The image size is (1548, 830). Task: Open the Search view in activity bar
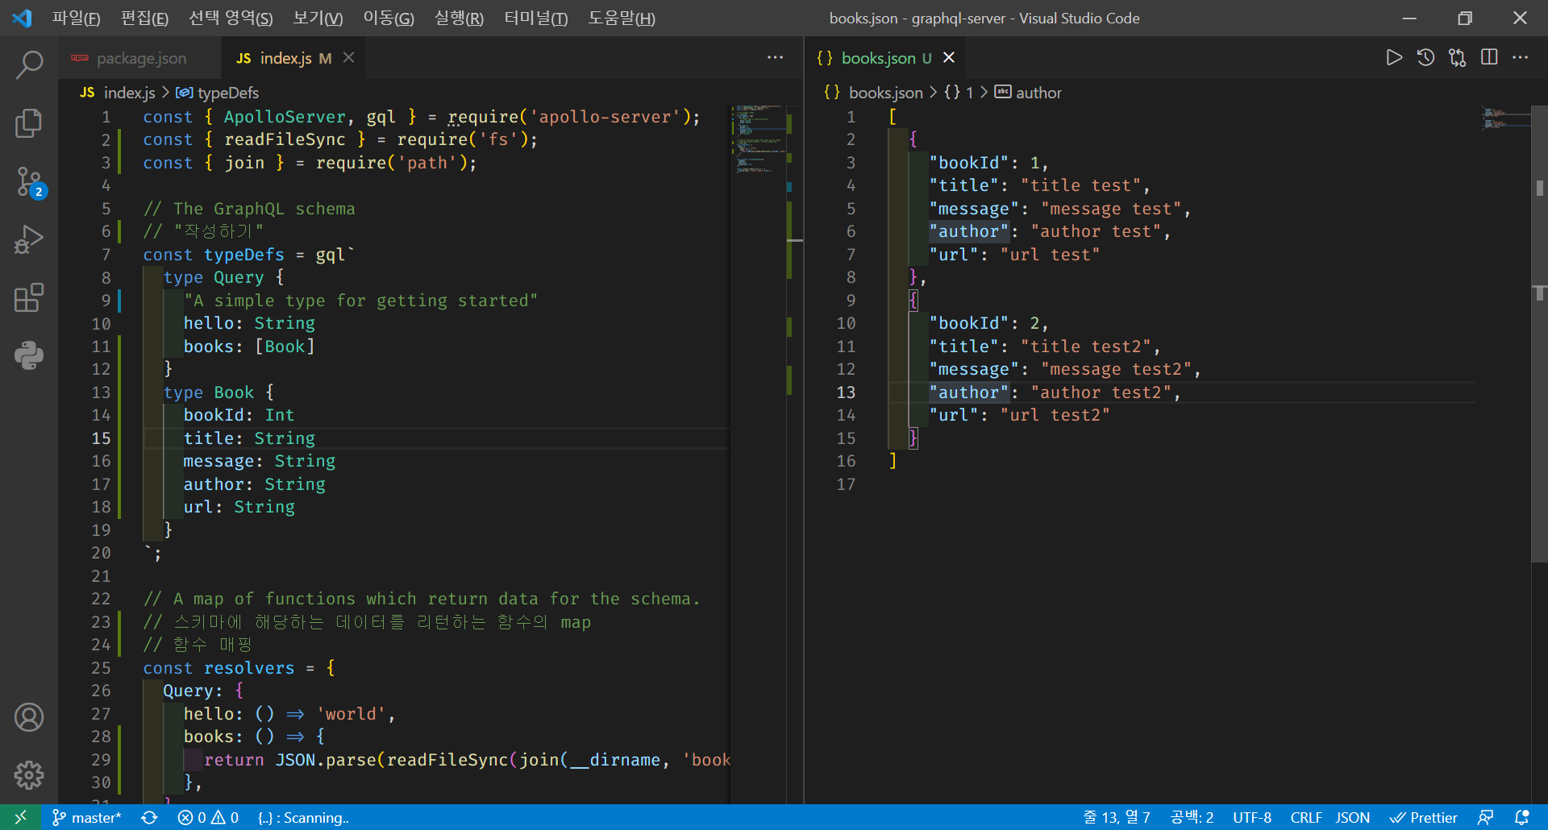[29, 64]
